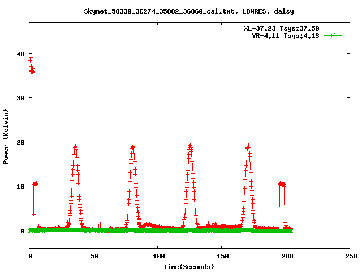The height and width of the screenshot is (272, 362).
Task: Click y-axis tick label 40
Action: coord(20,54)
